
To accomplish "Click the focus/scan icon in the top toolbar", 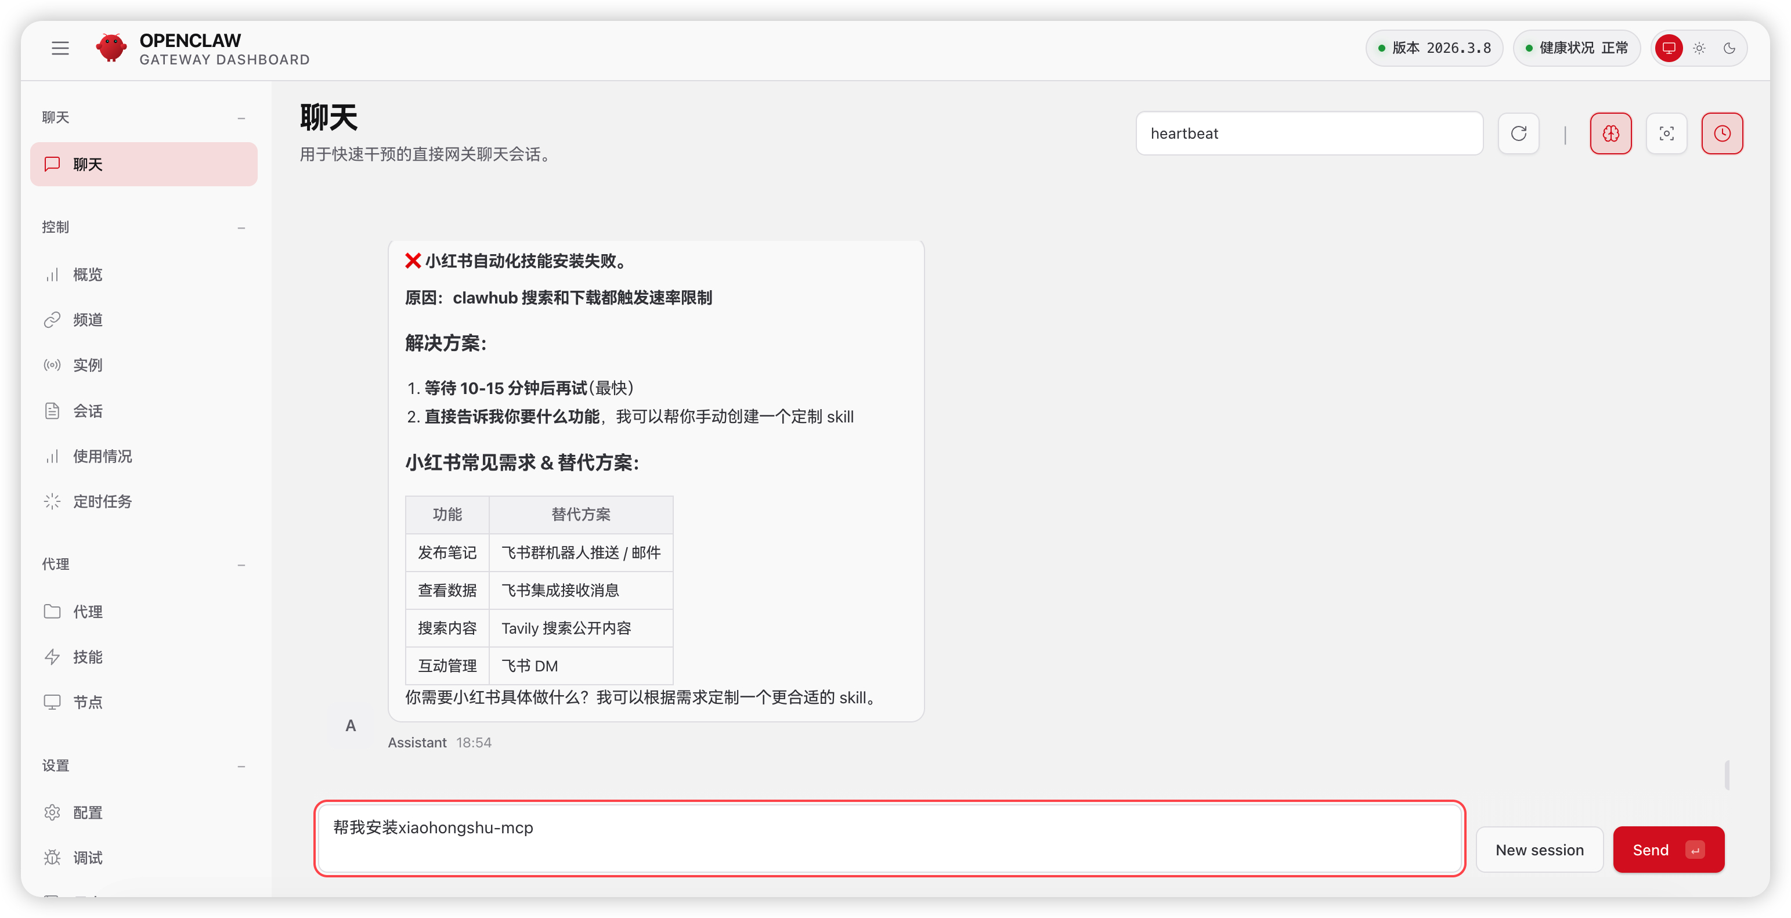I will tap(1667, 133).
